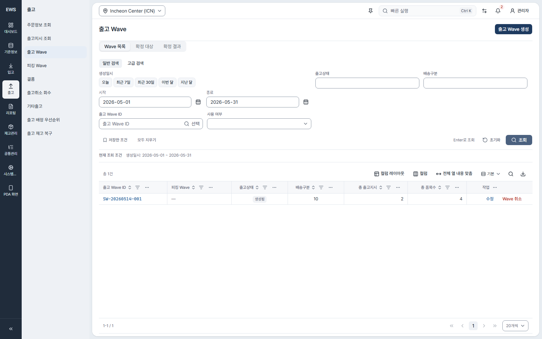Reset filters with 초기화 button
This screenshot has height=339, width=542.
tap(492, 140)
